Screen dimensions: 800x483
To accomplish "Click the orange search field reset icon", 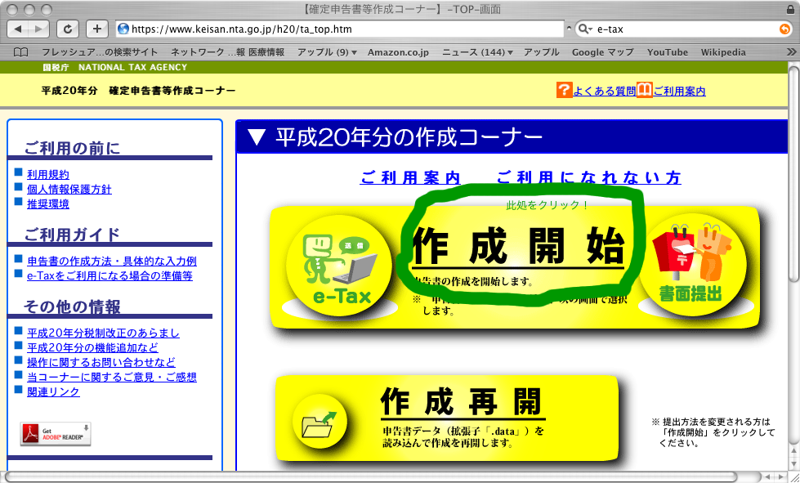I will (x=784, y=29).
